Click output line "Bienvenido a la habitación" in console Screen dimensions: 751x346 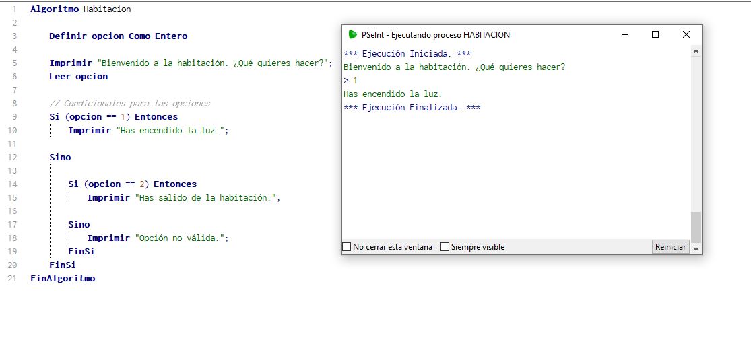[455, 67]
